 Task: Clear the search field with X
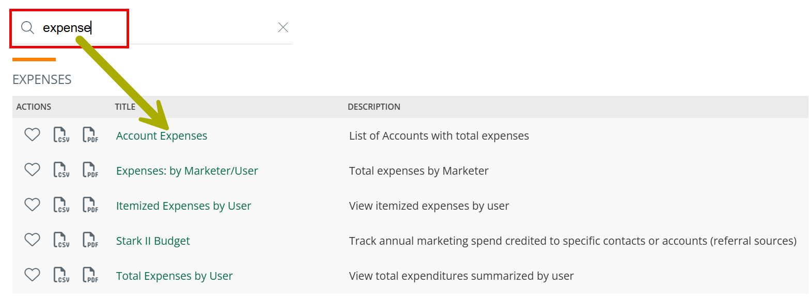pos(283,27)
